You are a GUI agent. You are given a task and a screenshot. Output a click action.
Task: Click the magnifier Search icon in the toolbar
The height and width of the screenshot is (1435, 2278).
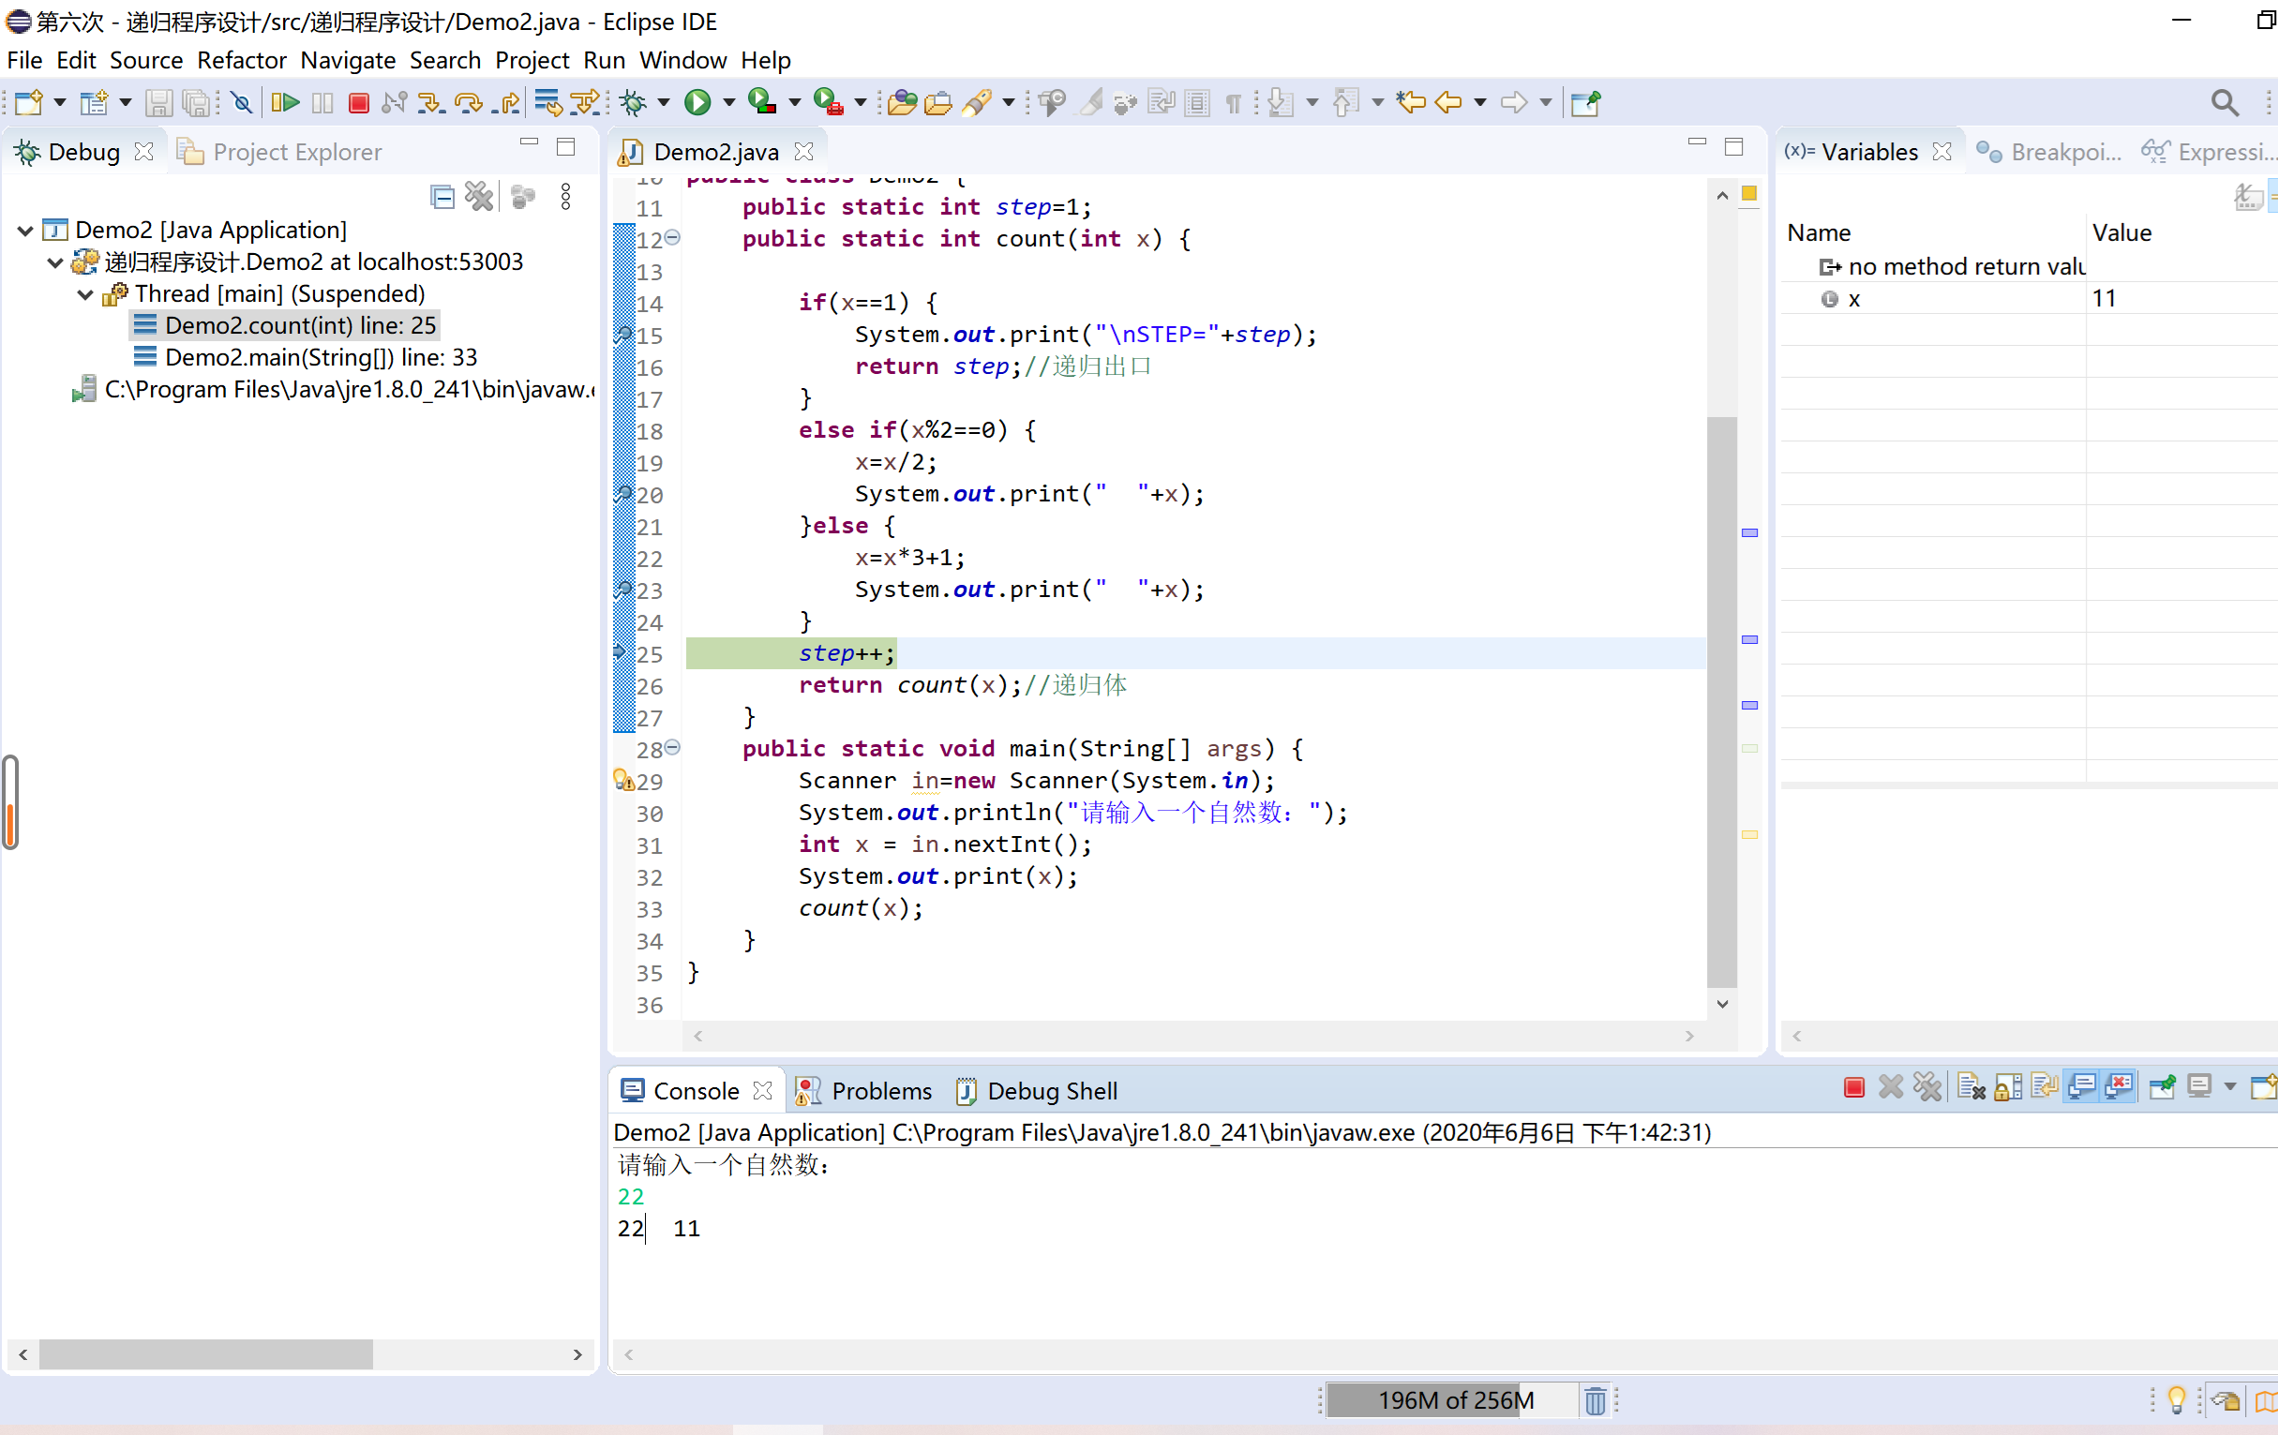coord(2224,102)
